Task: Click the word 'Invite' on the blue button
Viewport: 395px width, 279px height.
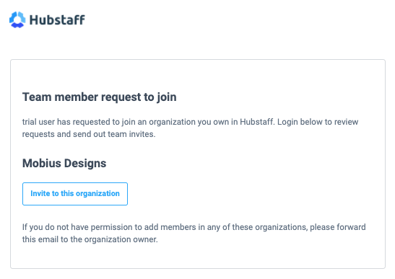Action: (40, 193)
